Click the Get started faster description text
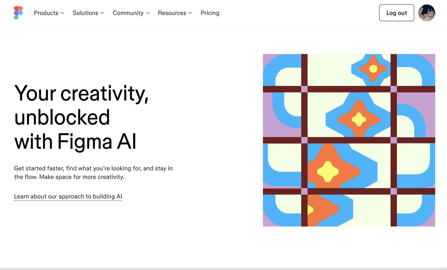The width and height of the screenshot is (447, 270). pos(93,173)
